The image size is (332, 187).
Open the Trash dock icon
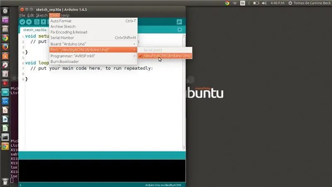(x=5, y=182)
